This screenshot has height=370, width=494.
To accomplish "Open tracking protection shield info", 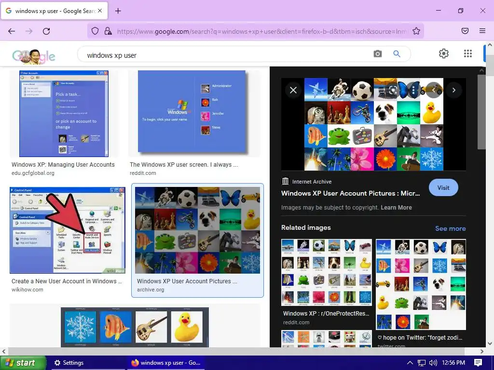I will click(x=95, y=31).
